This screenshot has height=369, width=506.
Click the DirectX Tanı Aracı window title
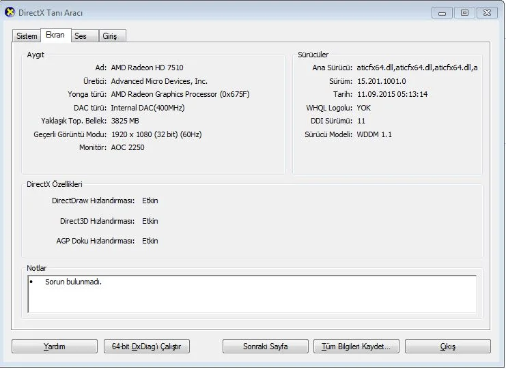pyautogui.click(x=51, y=13)
